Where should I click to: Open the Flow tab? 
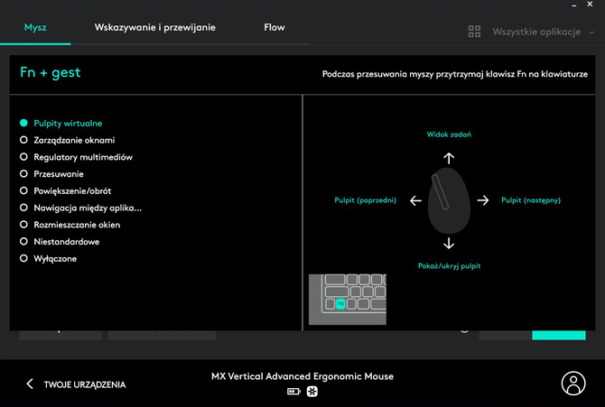click(x=275, y=27)
